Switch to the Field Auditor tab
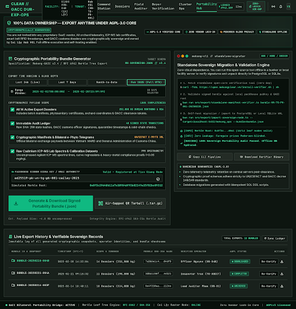The width and height of the screenshot is (296, 309). click(x=140, y=7)
